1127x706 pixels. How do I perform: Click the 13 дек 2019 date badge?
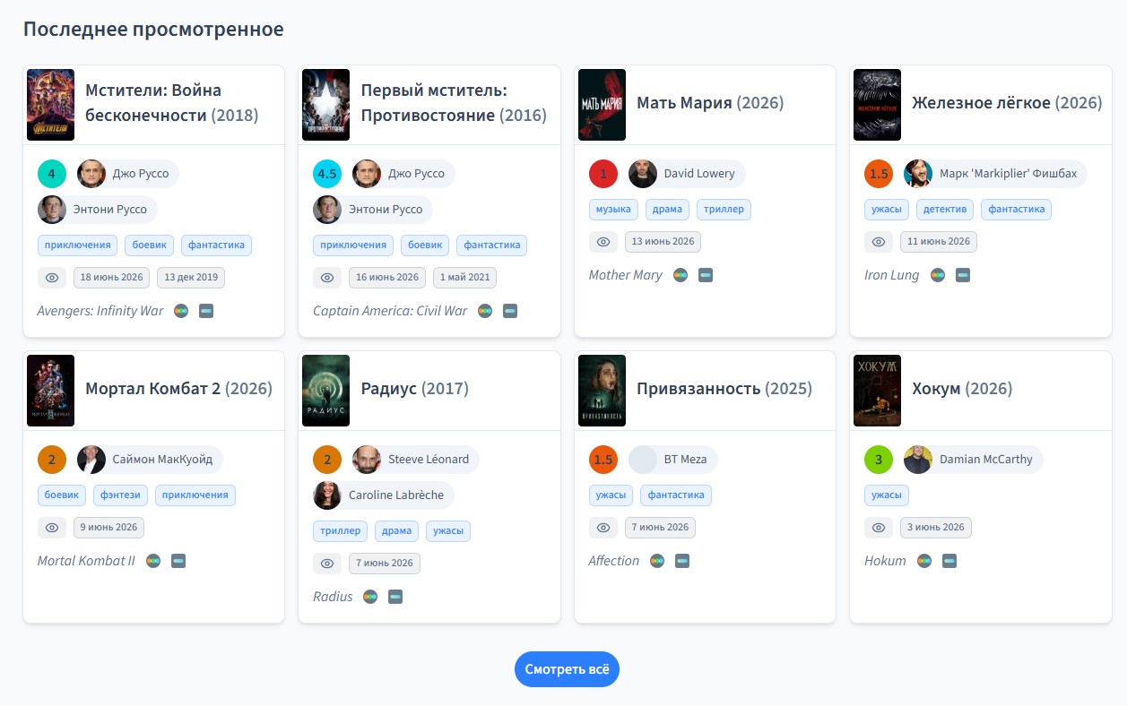(191, 278)
